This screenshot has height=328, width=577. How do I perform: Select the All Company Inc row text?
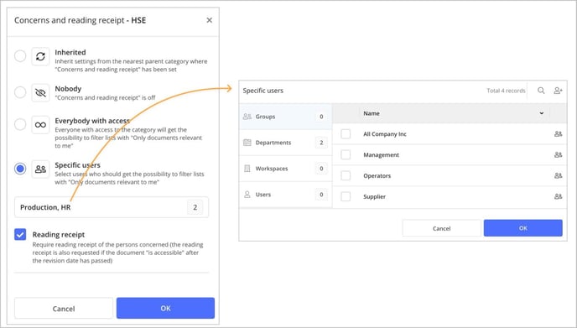385,134
